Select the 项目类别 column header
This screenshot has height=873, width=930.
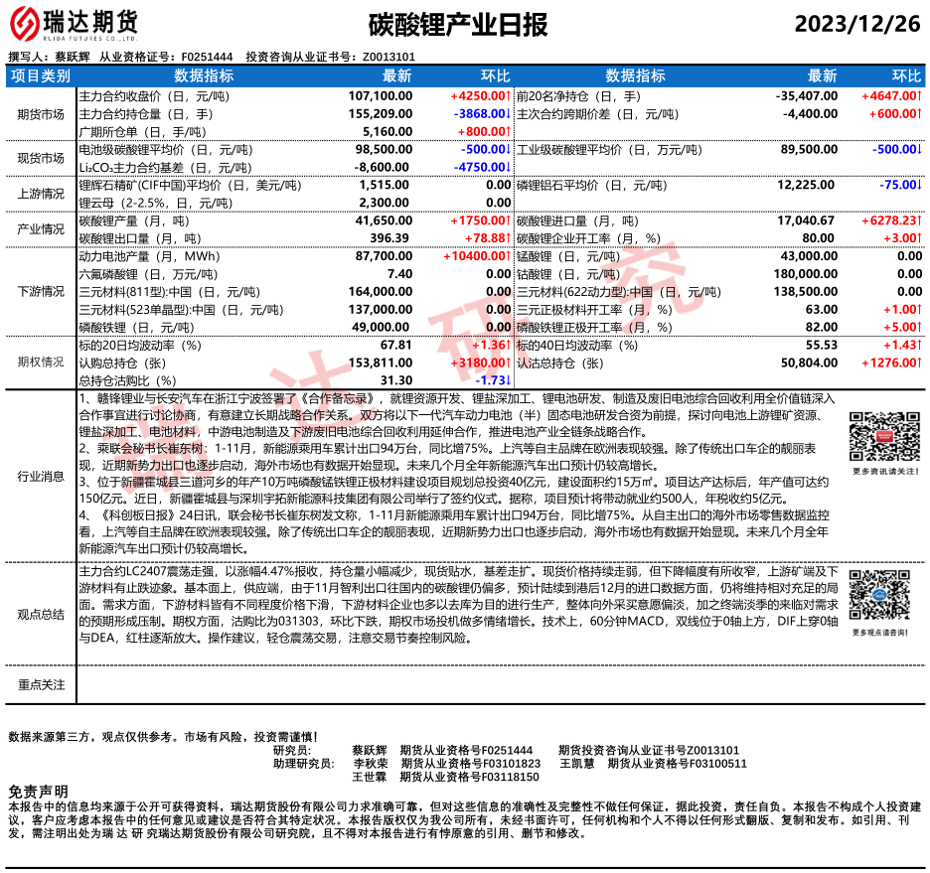[x=41, y=75]
